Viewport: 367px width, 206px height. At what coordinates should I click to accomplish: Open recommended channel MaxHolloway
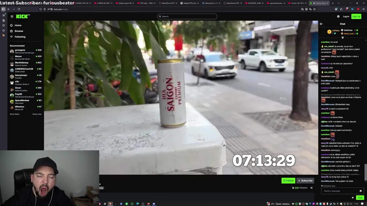pos(26,64)
